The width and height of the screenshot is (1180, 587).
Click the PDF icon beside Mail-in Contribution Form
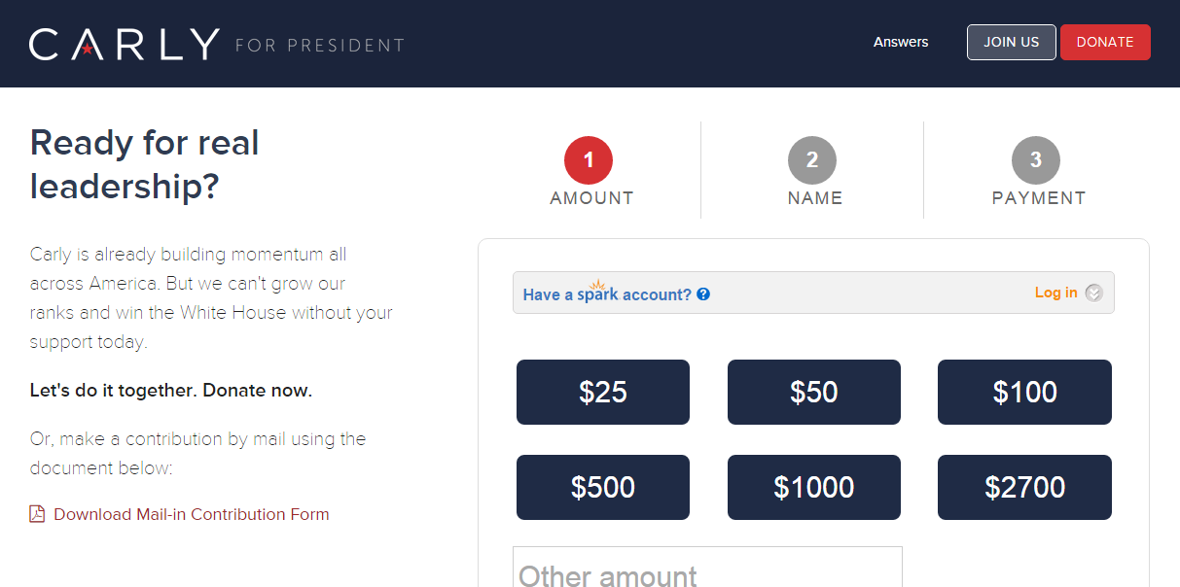[x=37, y=514]
